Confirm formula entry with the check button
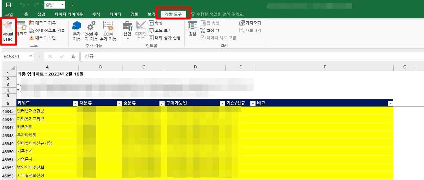This screenshot has width=424, height=180. (62, 56)
